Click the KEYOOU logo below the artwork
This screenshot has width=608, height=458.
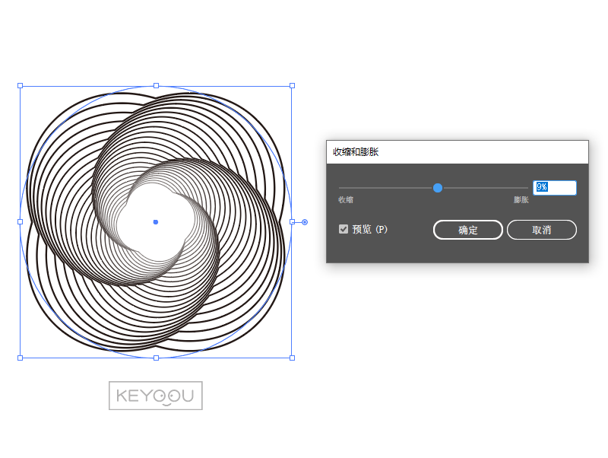coord(156,396)
